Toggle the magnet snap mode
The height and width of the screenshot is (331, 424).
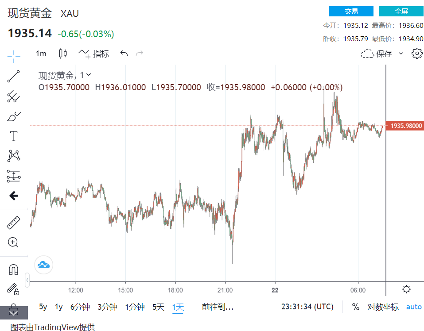tap(14, 269)
